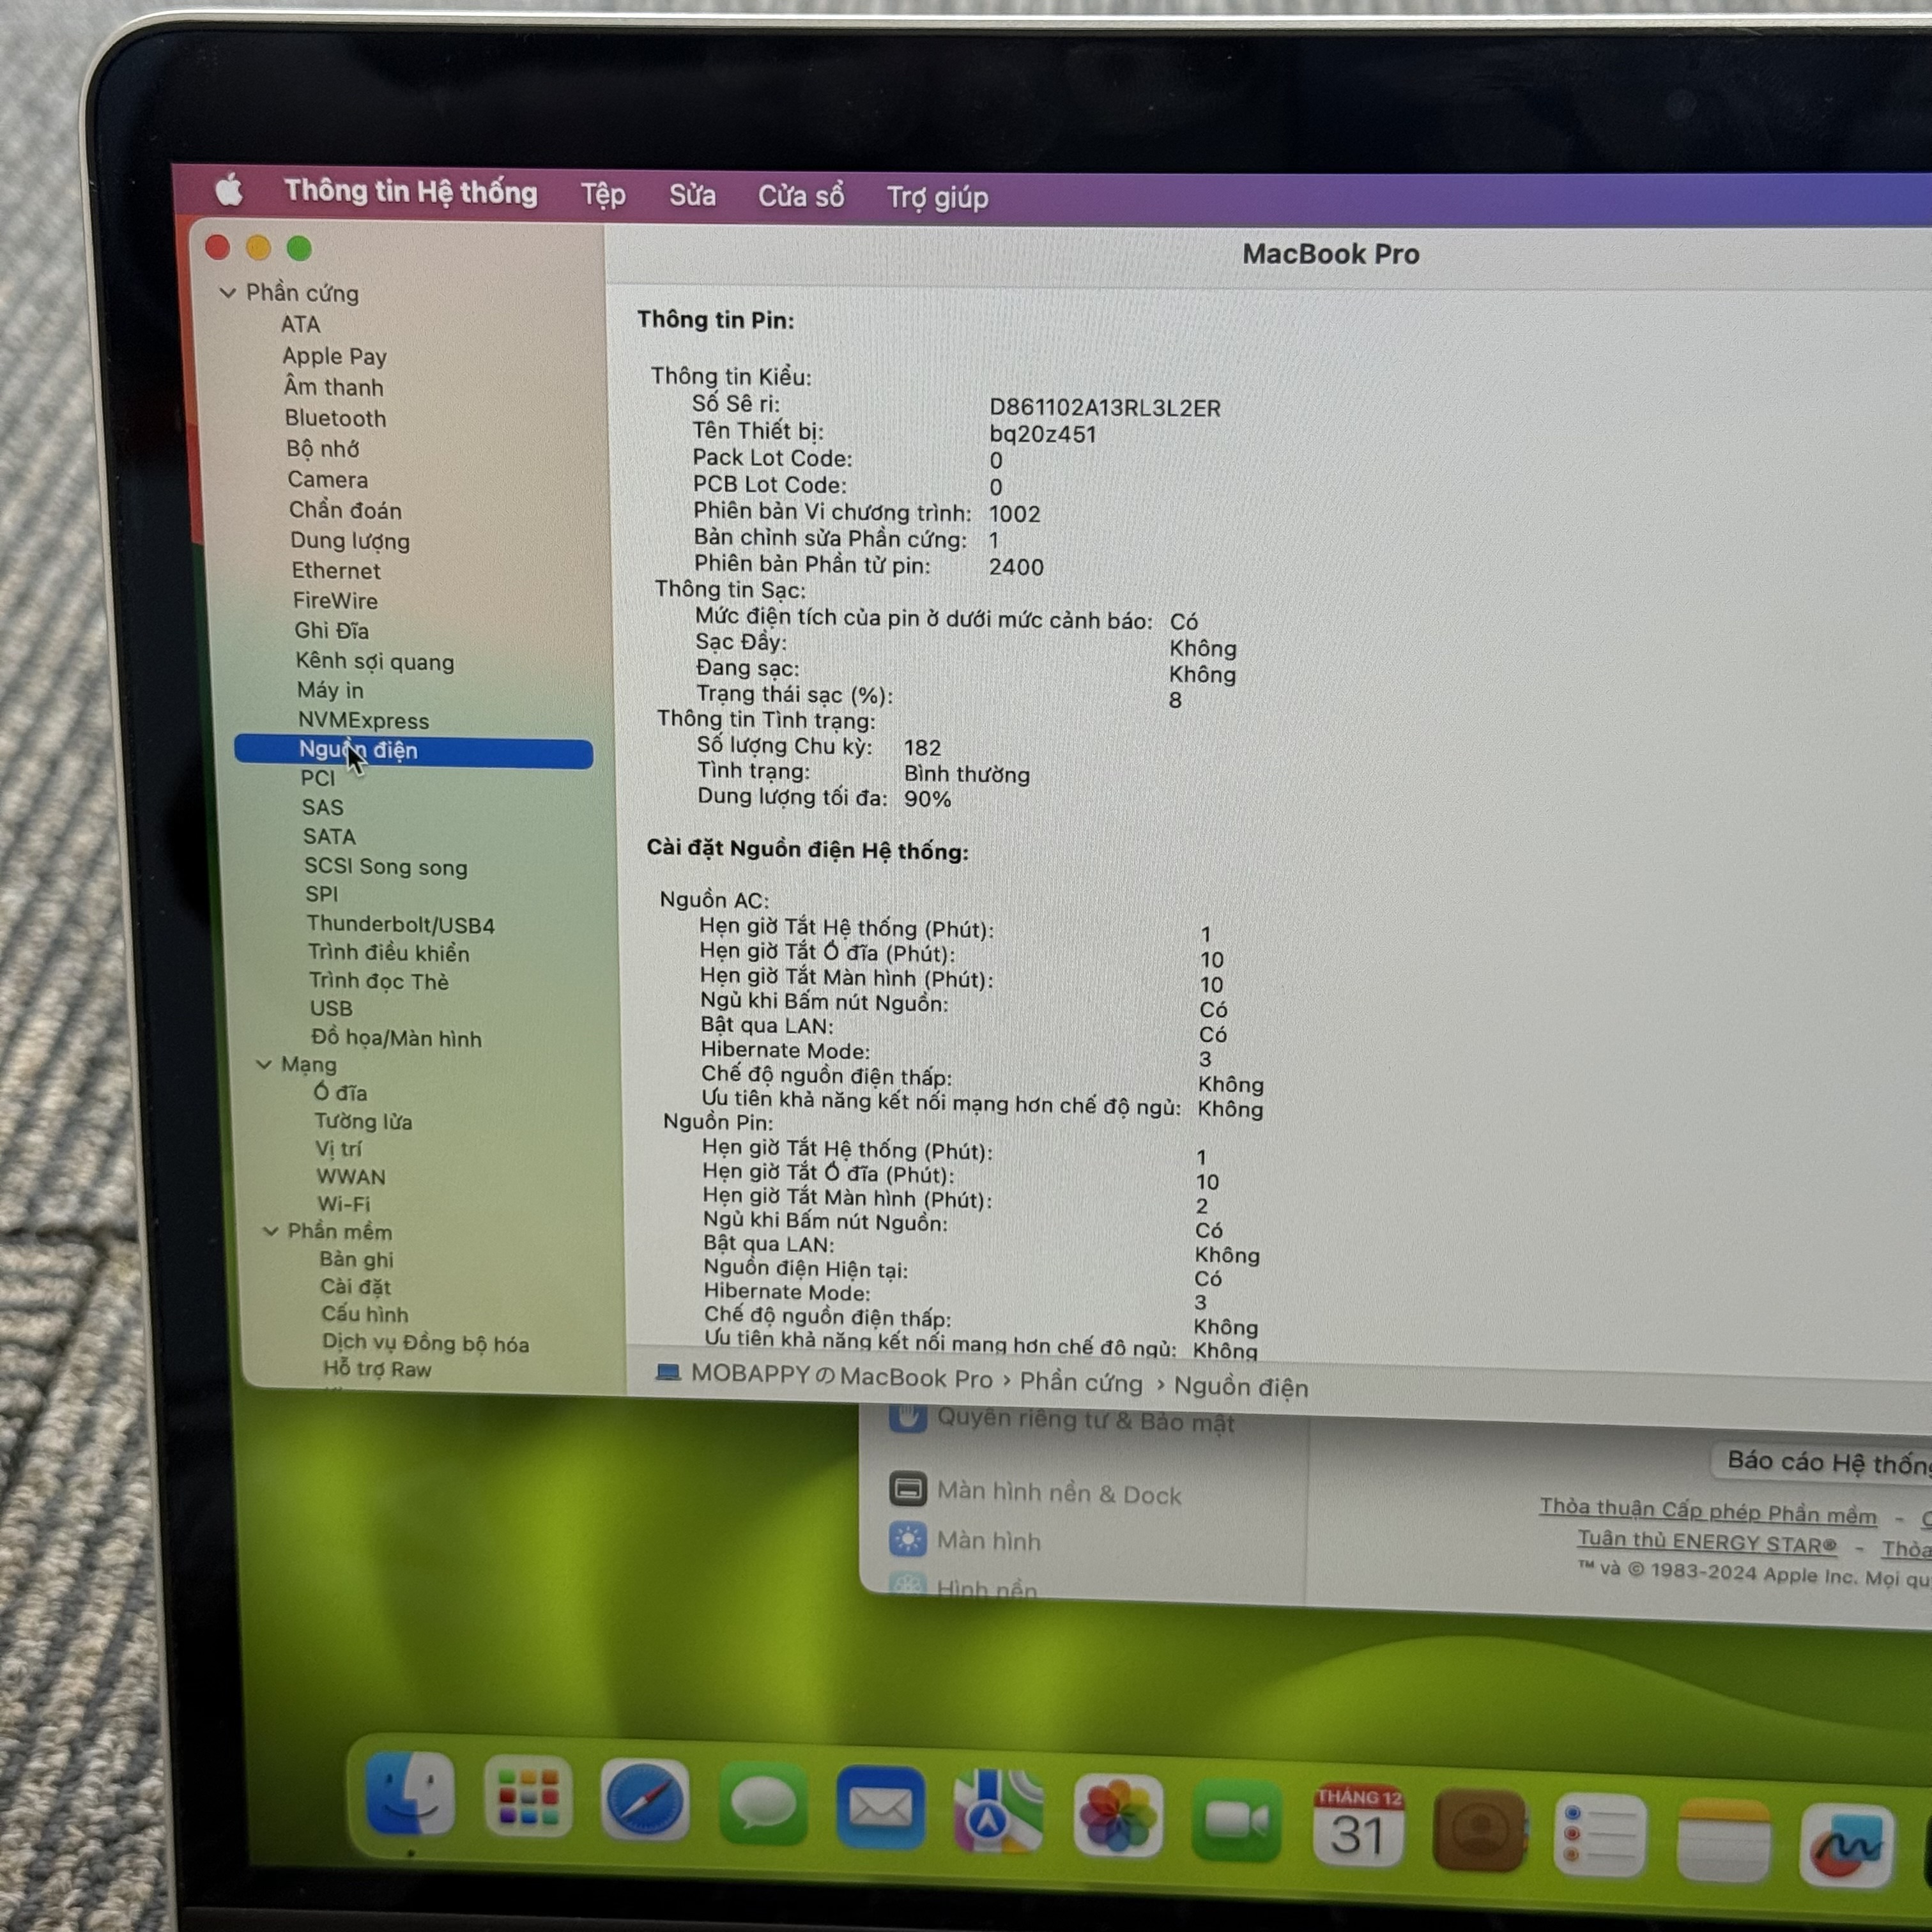
Task: Open the Apple menu
Action: 229,189
